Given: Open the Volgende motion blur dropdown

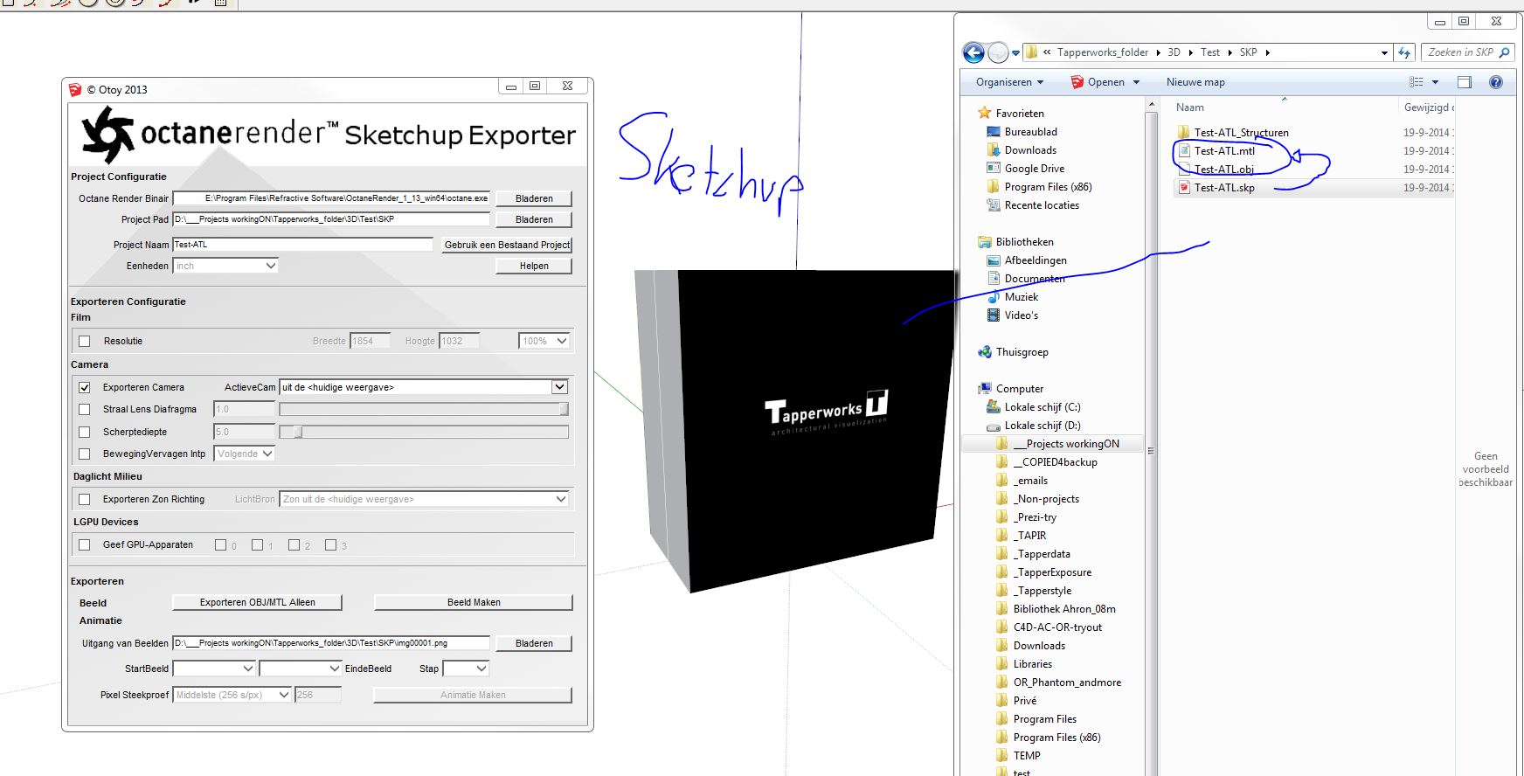Looking at the screenshot, I should tap(245, 454).
